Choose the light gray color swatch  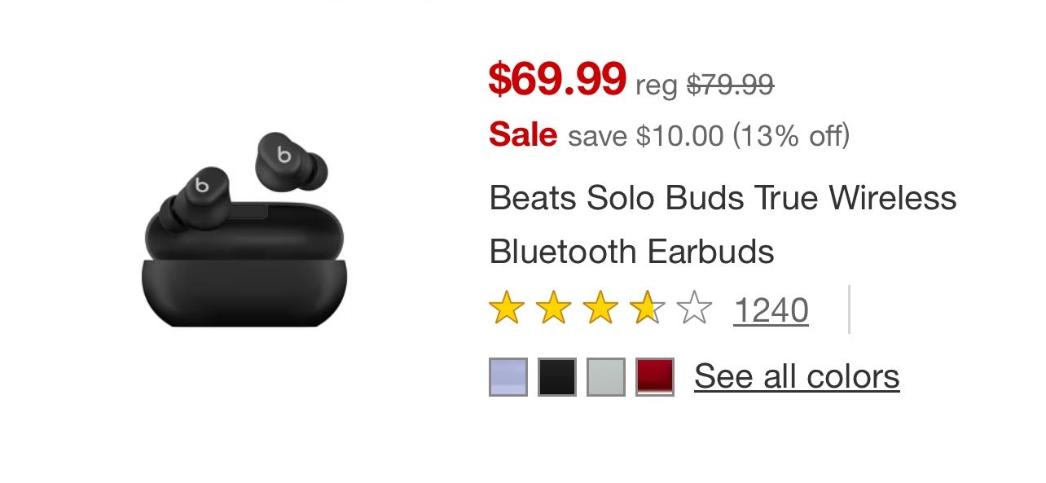(x=606, y=377)
